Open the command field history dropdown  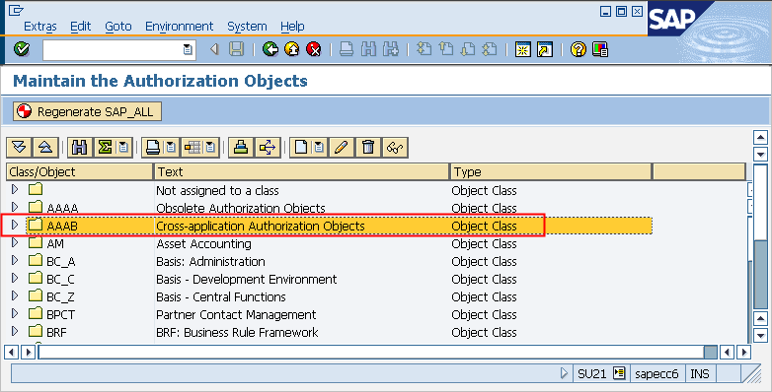(x=188, y=49)
